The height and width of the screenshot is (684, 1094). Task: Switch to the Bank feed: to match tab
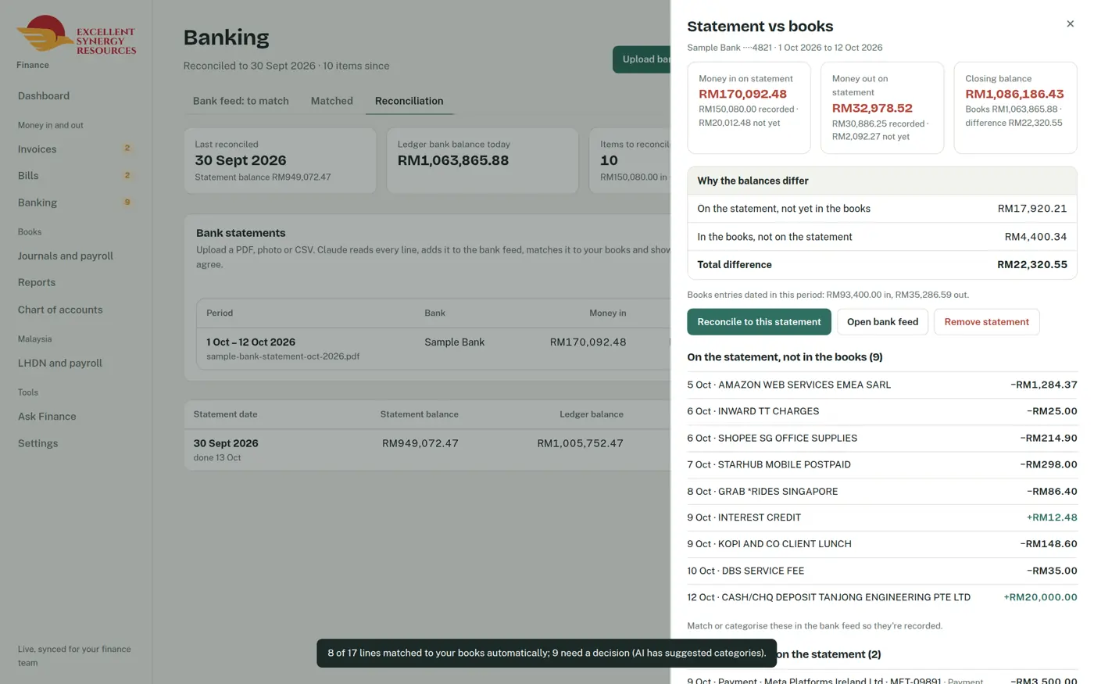(x=241, y=101)
